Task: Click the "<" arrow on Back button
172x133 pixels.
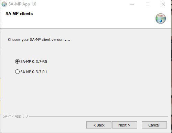Action: tap(95, 125)
